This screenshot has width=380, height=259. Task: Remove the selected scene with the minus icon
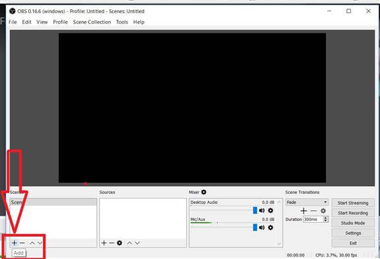pos(22,243)
